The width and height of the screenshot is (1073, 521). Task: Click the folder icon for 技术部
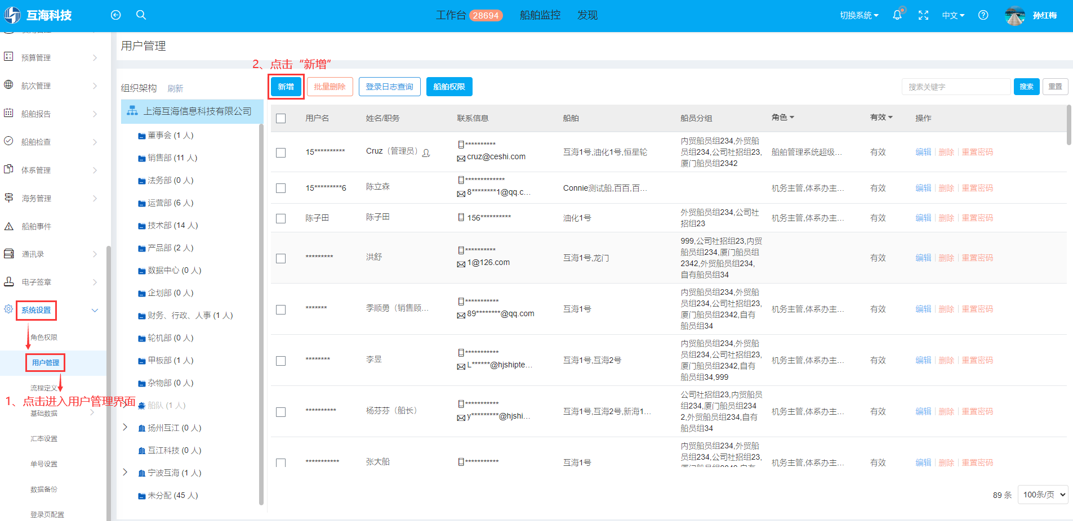142,226
